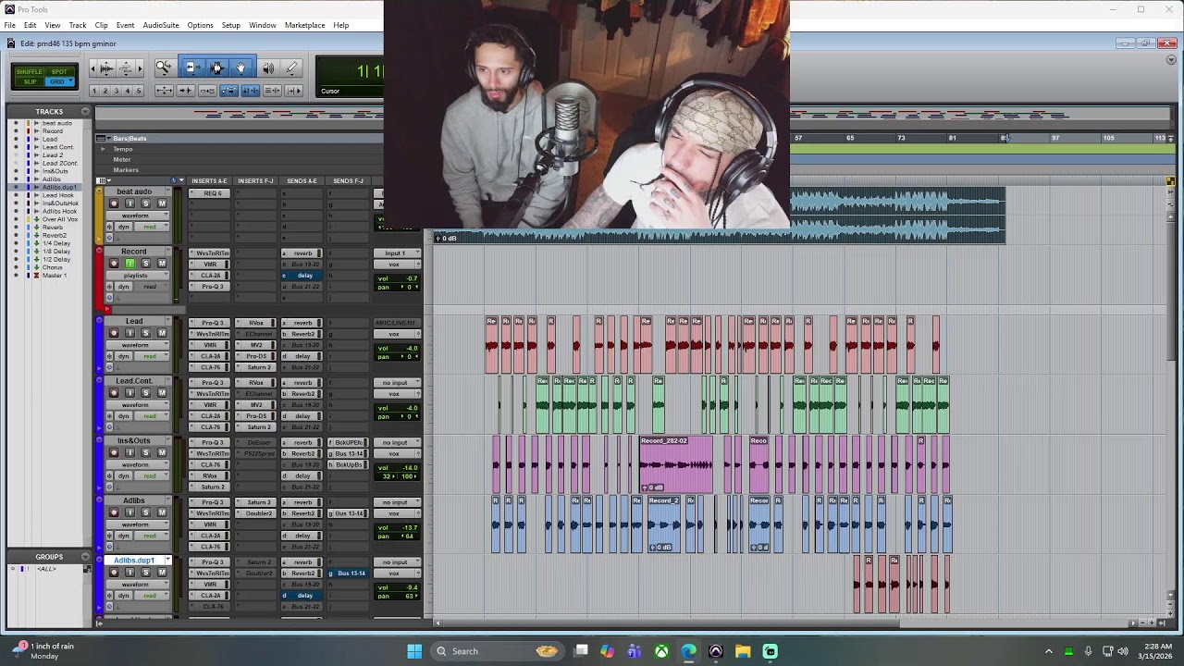Open the Record track view selector (playlists)
Viewport: 1184px width, 666px height.
137,275
